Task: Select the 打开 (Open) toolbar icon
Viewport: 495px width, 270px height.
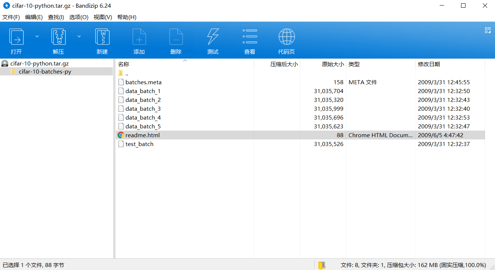Action: tap(16, 40)
